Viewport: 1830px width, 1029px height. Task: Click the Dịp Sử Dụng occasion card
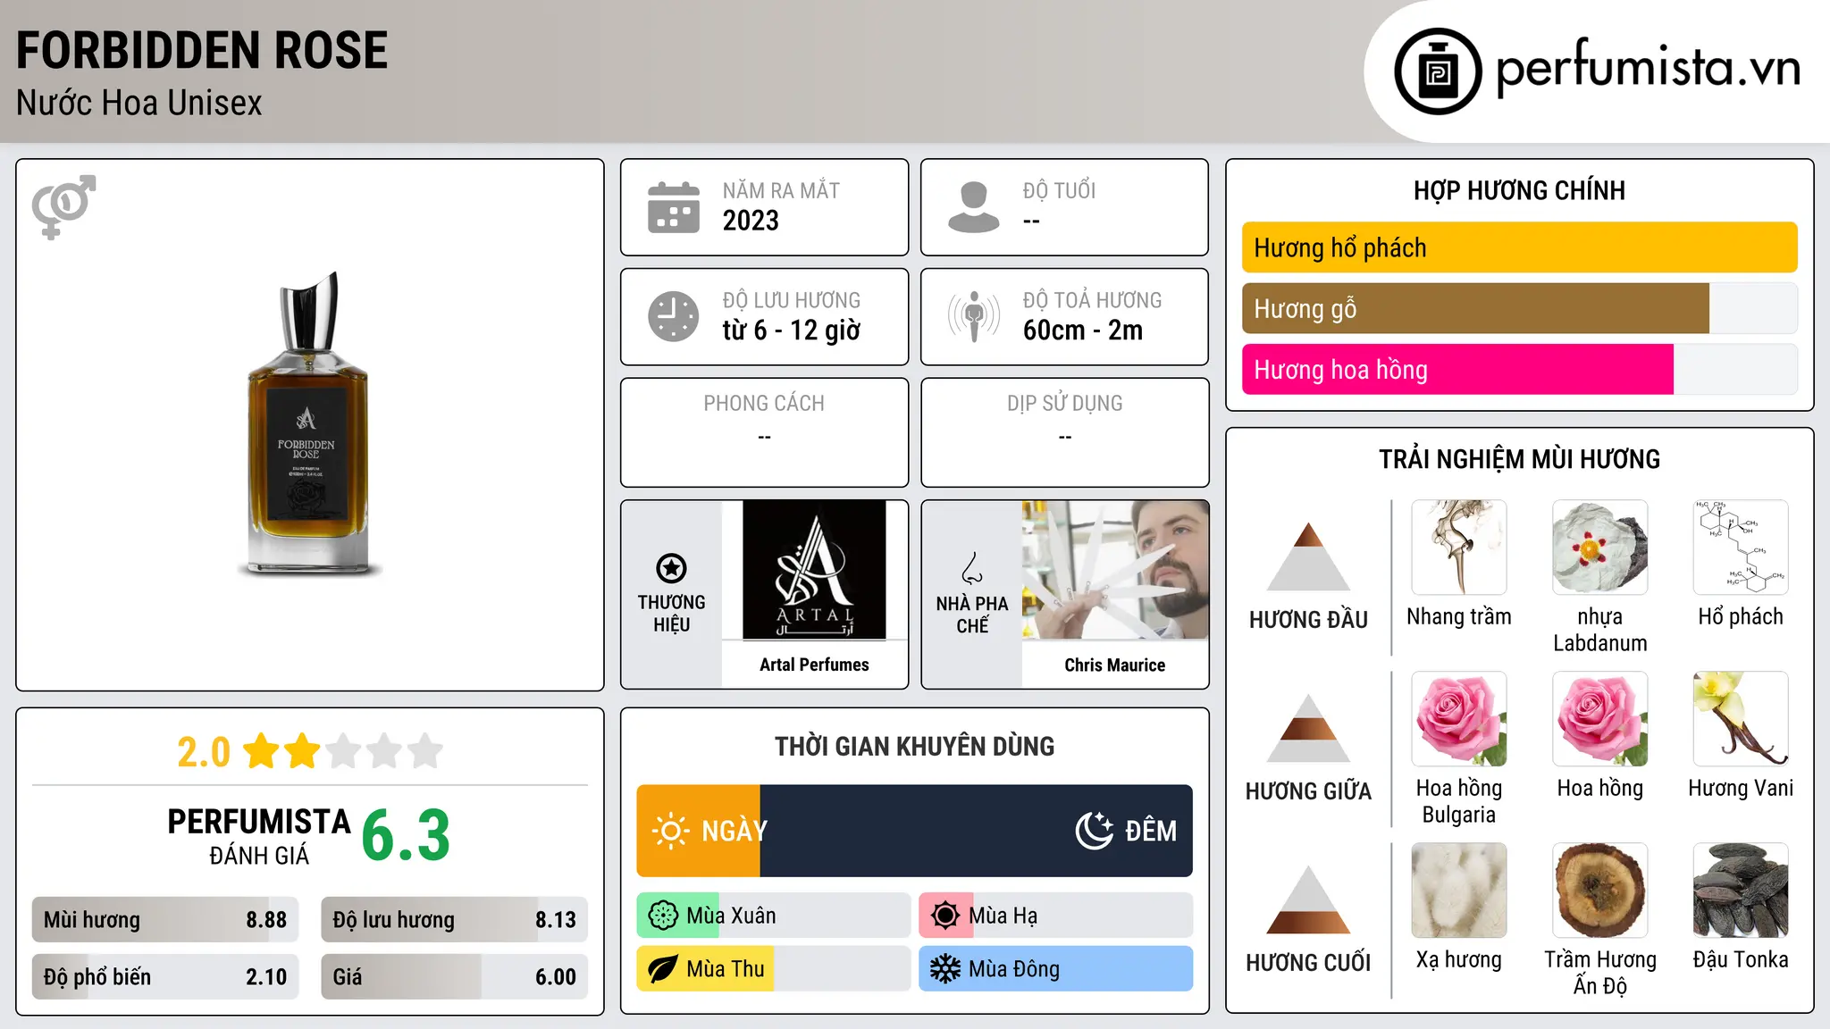pyautogui.click(x=1065, y=432)
